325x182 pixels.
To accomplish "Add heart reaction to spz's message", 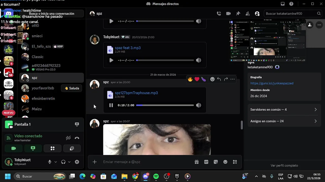I will (197, 79).
